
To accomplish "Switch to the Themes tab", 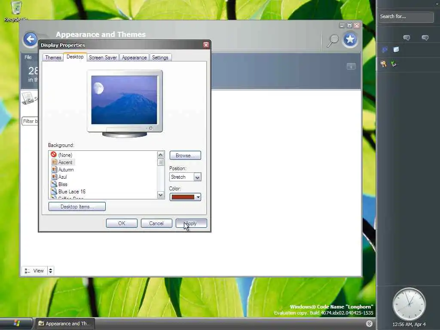I will 53,57.
